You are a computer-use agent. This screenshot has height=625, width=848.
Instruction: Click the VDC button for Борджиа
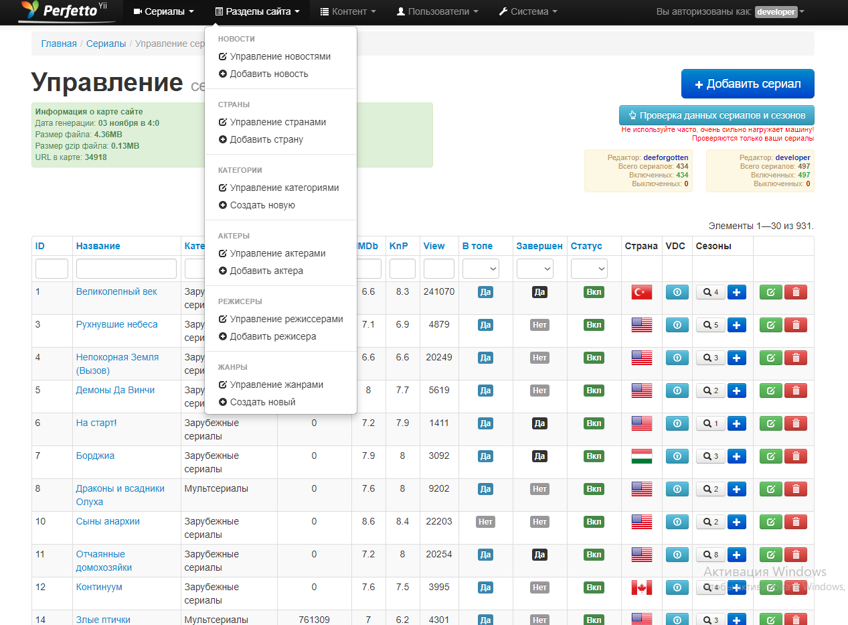[677, 456]
